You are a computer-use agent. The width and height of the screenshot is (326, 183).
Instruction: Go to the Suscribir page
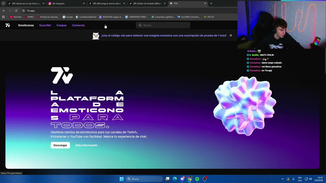(45, 25)
